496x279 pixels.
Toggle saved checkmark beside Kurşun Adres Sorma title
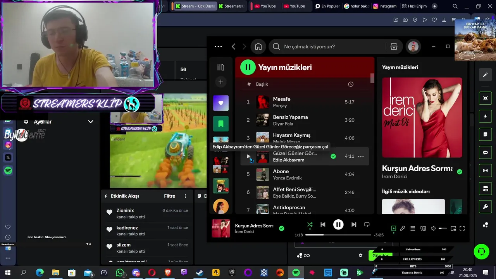tap(460, 172)
